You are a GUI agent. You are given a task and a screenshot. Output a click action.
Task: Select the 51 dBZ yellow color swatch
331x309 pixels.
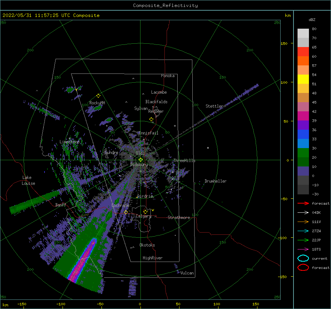[303, 79]
